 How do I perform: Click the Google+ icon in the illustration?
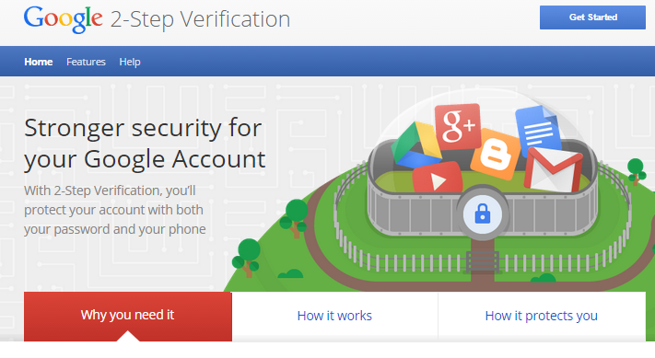(x=458, y=126)
